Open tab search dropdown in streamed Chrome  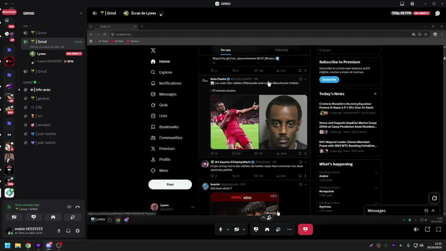click(91, 26)
